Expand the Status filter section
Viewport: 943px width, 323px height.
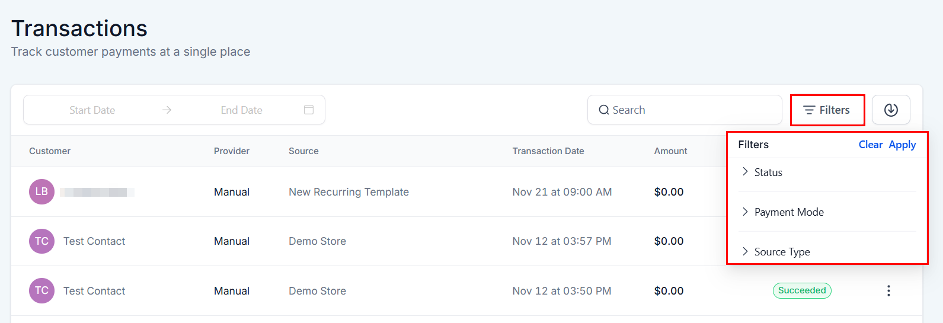pos(768,172)
